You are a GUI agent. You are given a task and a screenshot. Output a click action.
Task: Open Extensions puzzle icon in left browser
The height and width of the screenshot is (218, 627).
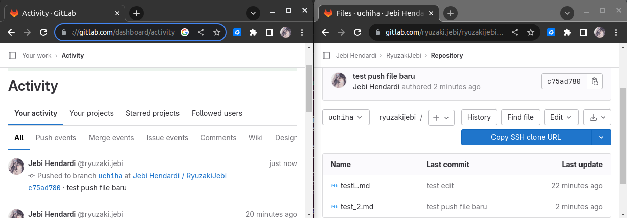tap(253, 32)
